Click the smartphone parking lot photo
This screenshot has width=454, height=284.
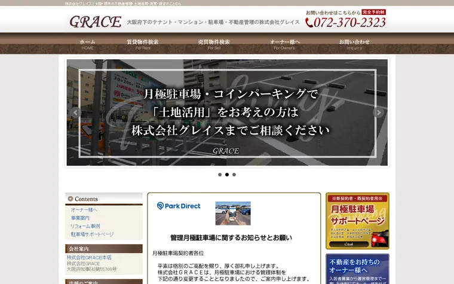tap(233, 213)
